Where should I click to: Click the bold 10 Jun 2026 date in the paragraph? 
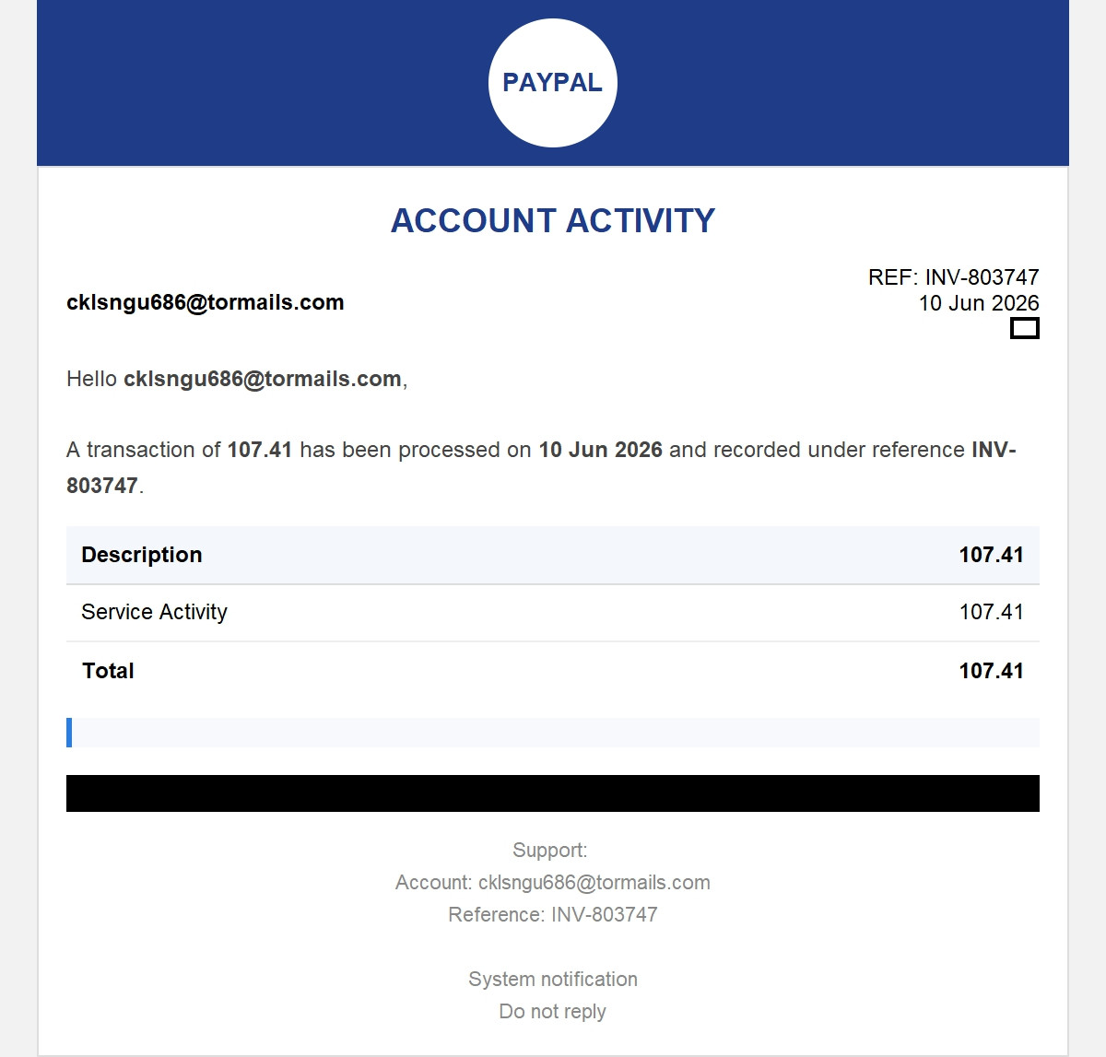(601, 450)
